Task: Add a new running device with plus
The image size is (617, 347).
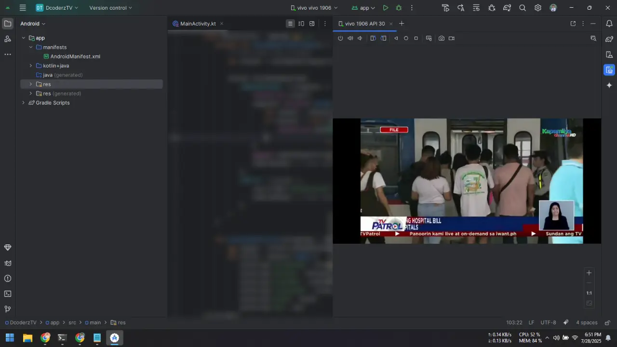Action: click(x=402, y=24)
